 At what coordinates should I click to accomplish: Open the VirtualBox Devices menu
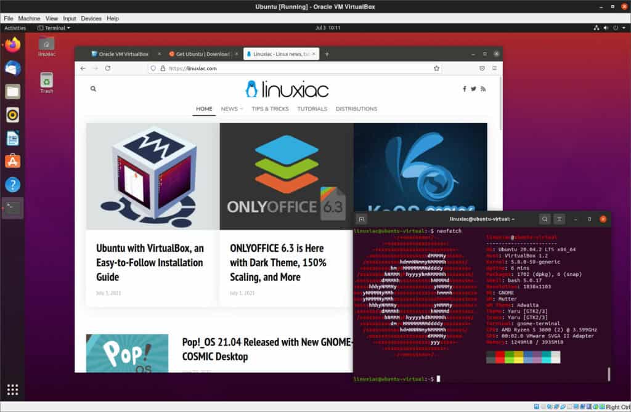point(91,18)
